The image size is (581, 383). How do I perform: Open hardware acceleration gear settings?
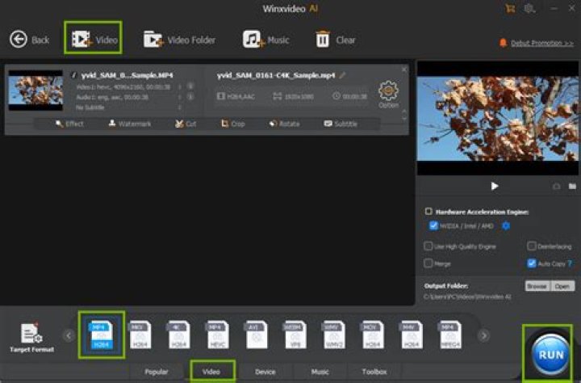[x=506, y=225]
